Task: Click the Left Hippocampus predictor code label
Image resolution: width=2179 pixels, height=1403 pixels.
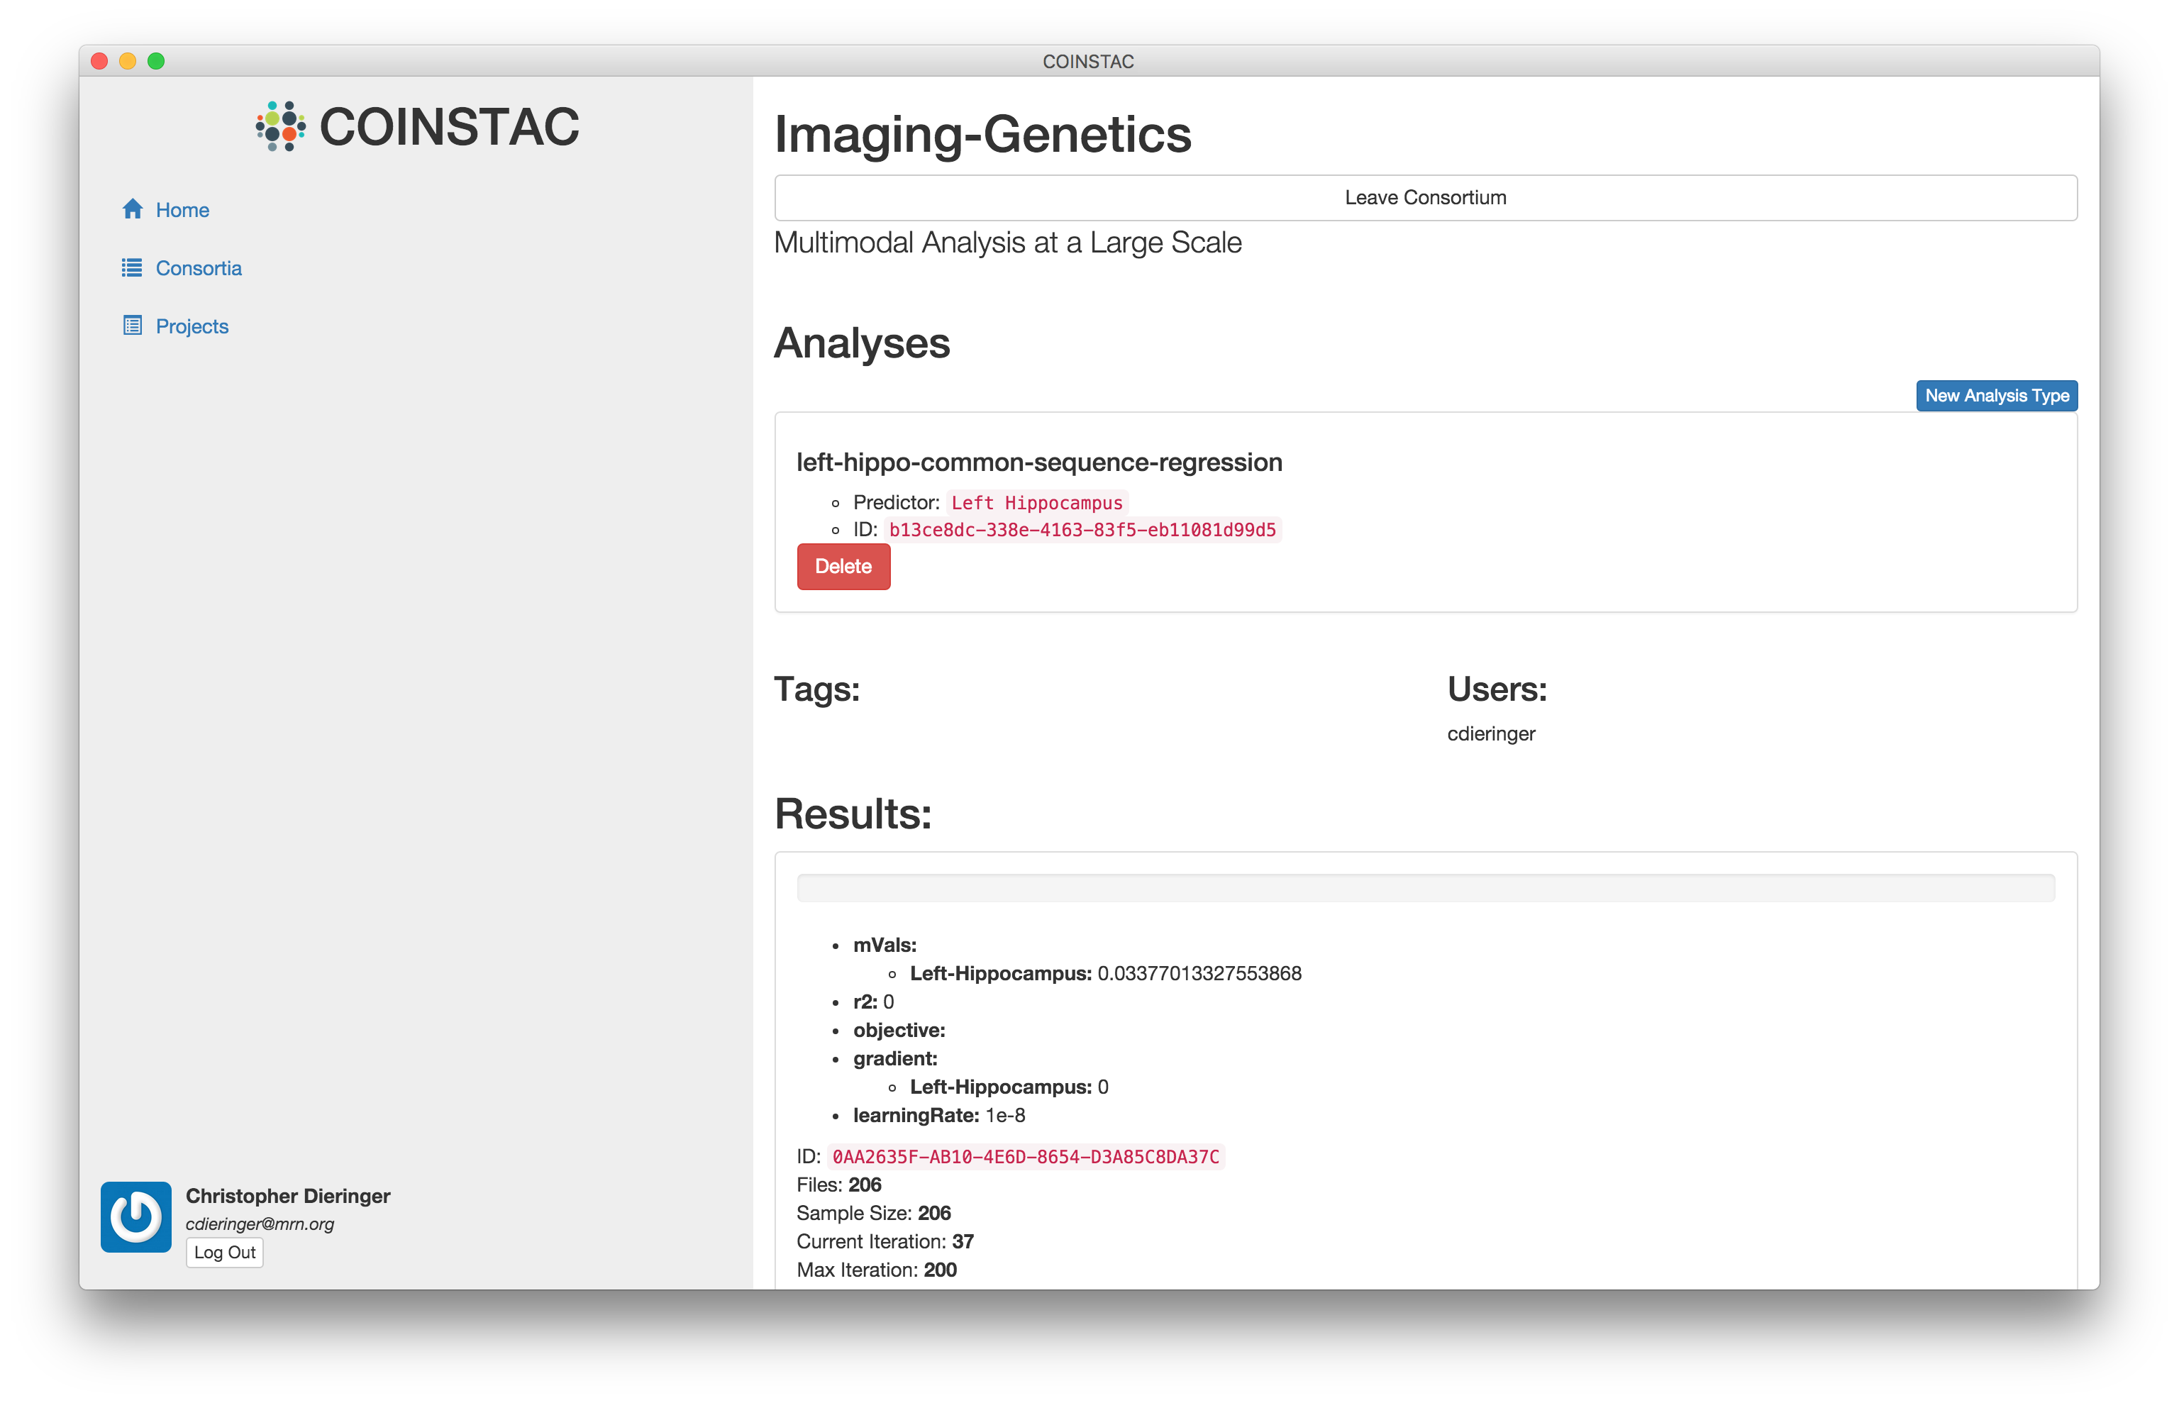Action: [1037, 503]
